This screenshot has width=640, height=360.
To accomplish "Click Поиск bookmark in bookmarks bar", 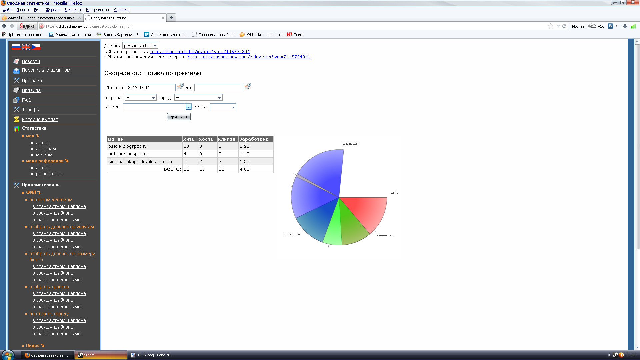I will (x=295, y=34).
